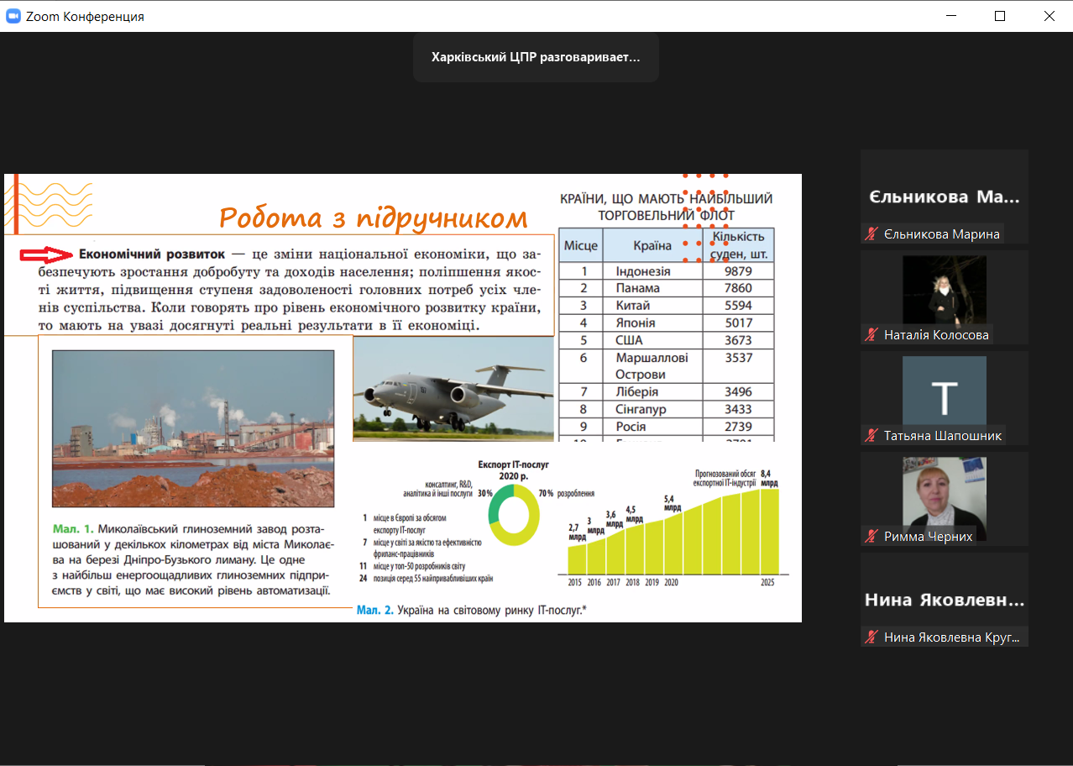
Task: Click the '70 %' label beside the donut chart
Action: point(546,493)
